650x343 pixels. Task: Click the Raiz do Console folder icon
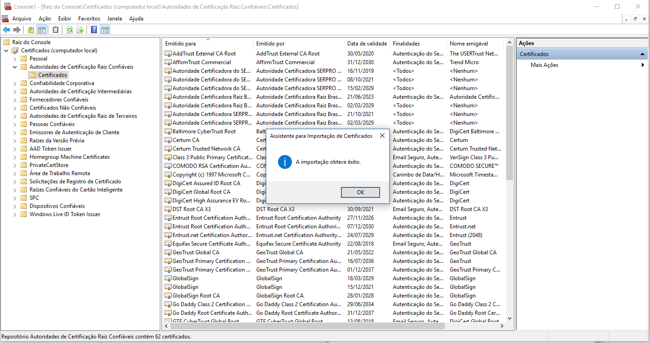coord(6,42)
